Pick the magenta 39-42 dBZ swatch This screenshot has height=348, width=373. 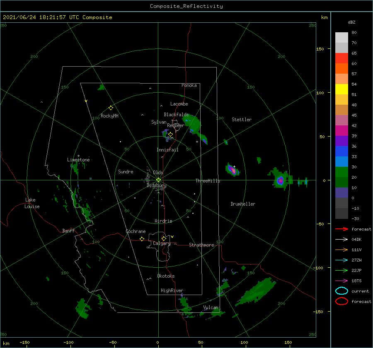click(x=342, y=131)
